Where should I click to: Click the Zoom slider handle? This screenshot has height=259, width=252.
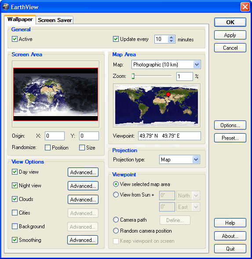pos(133,76)
